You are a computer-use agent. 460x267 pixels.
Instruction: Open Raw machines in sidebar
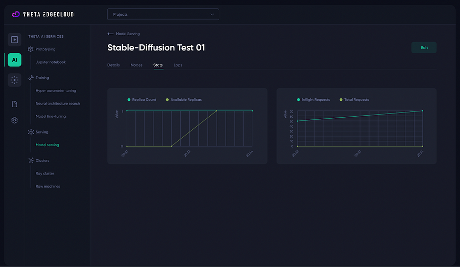click(x=48, y=186)
